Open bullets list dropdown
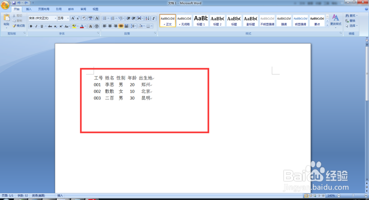Screen dimensions: 369x200 point(108,18)
